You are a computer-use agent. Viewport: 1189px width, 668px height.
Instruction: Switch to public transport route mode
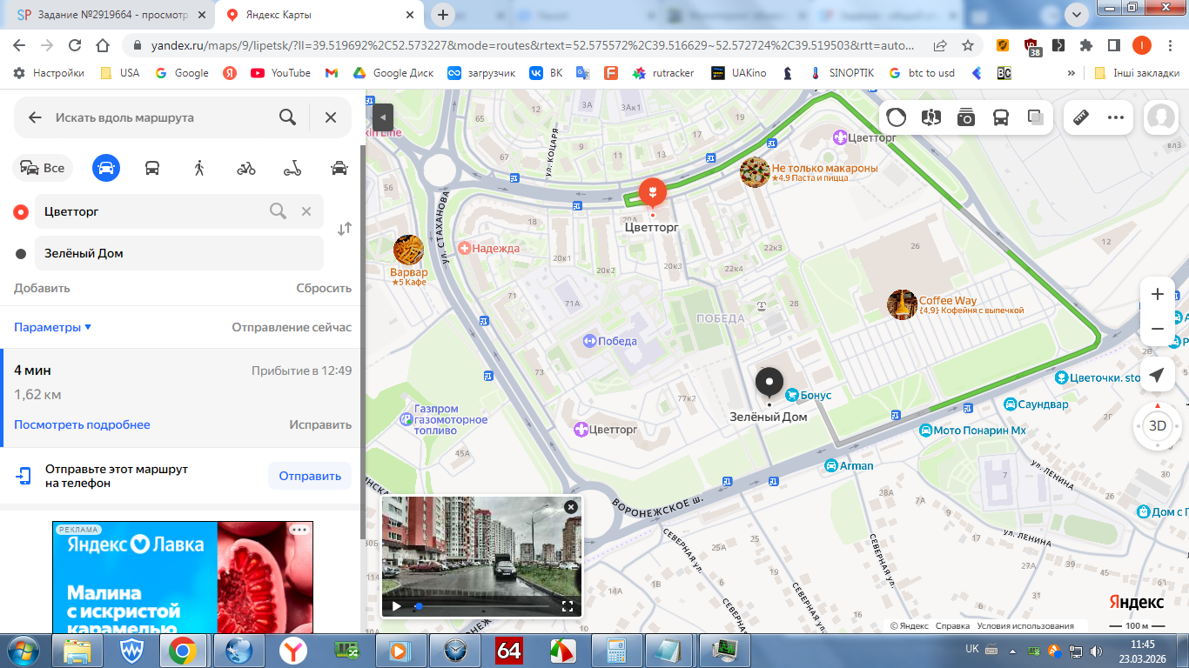click(x=152, y=168)
